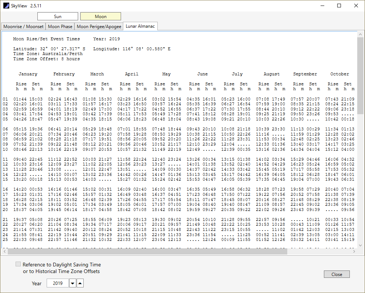Image resolution: width=365 pixels, height=293 pixels.
Task: Open the Moonrise / Moonset tab
Action: [24, 26]
